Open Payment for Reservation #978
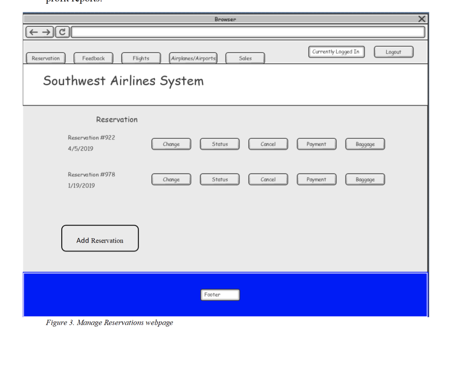The image size is (457, 369). coord(316,179)
